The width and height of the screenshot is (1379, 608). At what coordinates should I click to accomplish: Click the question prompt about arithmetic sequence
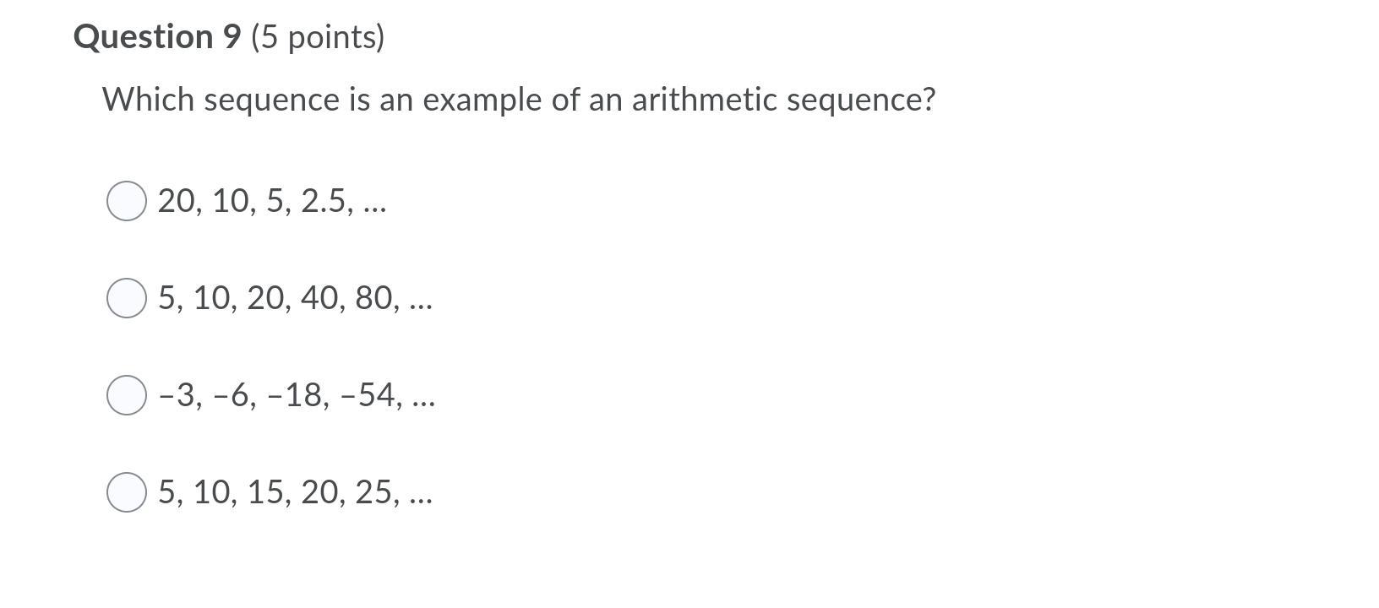[519, 100]
